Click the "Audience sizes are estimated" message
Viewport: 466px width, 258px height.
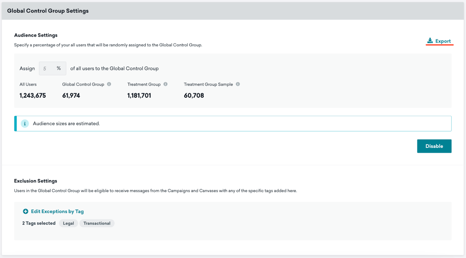click(x=66, y=123)
